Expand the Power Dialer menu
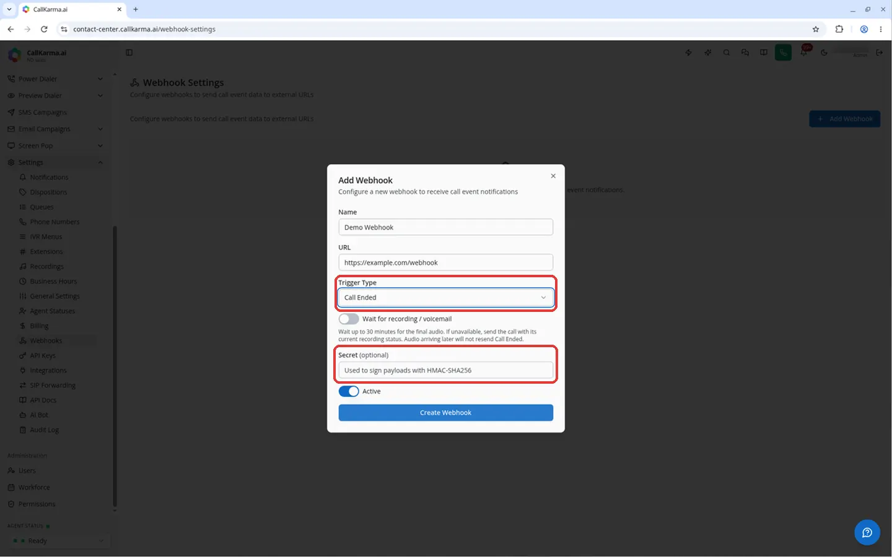 pos(55,79)
